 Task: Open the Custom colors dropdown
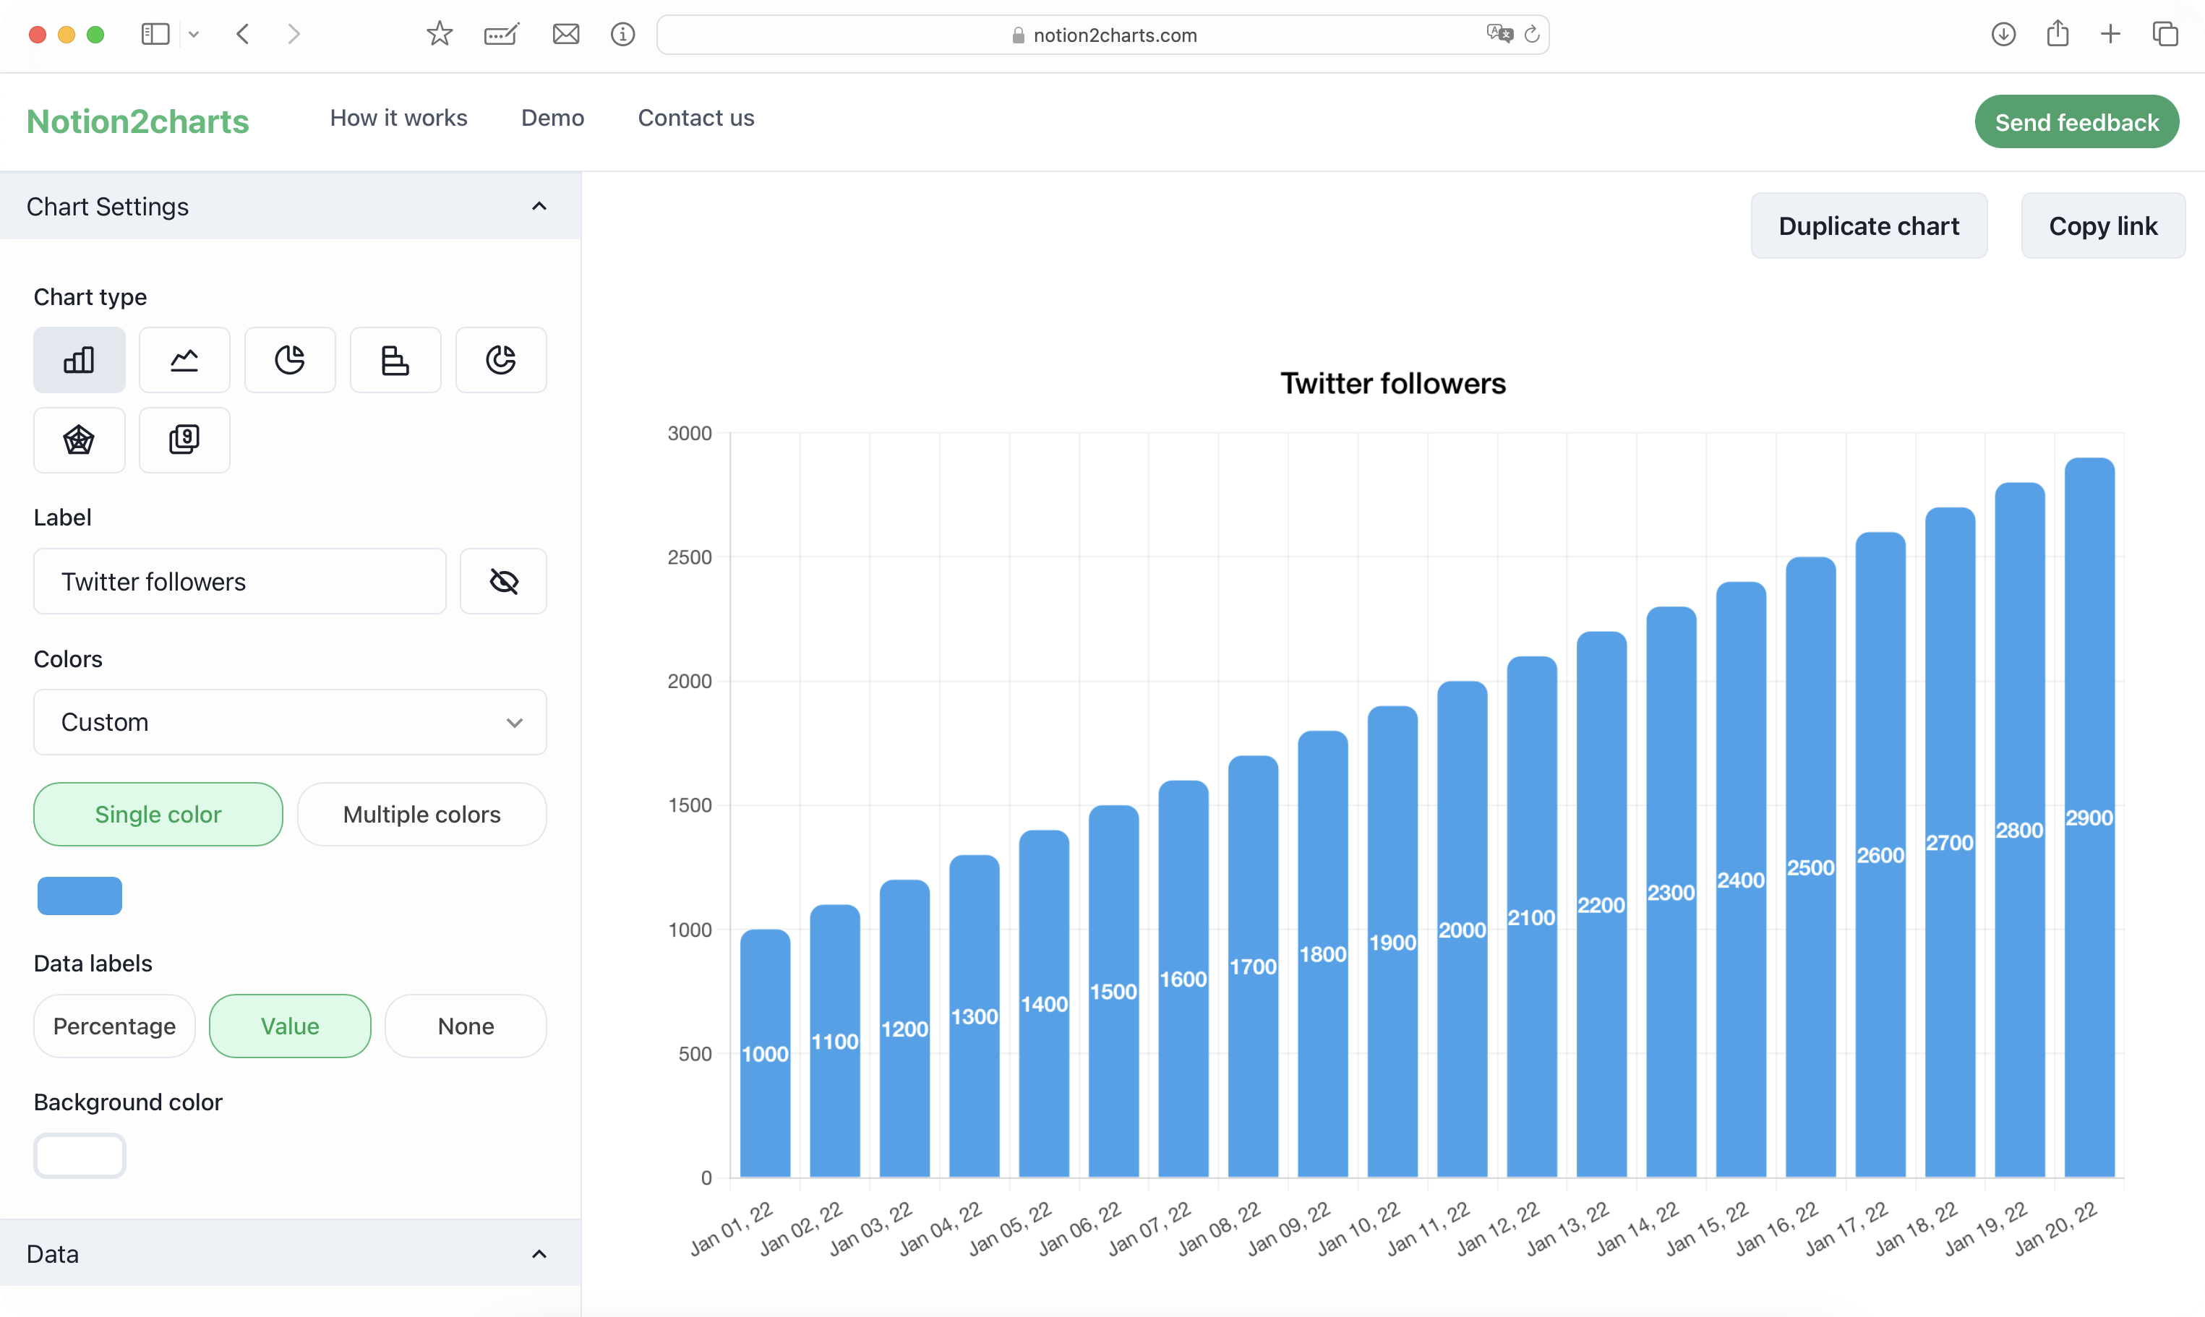click(289, 721)
